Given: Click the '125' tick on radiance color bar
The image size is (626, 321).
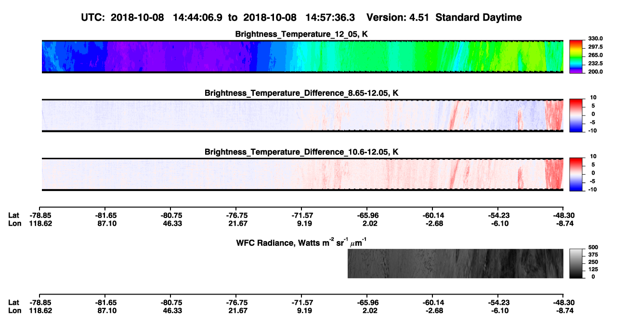Looking at the screenshot, I should click(592, 269).
